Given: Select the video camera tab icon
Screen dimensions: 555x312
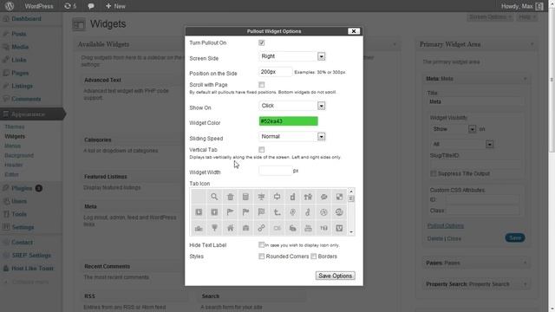Looking at the screenshot, I should 277,228.
